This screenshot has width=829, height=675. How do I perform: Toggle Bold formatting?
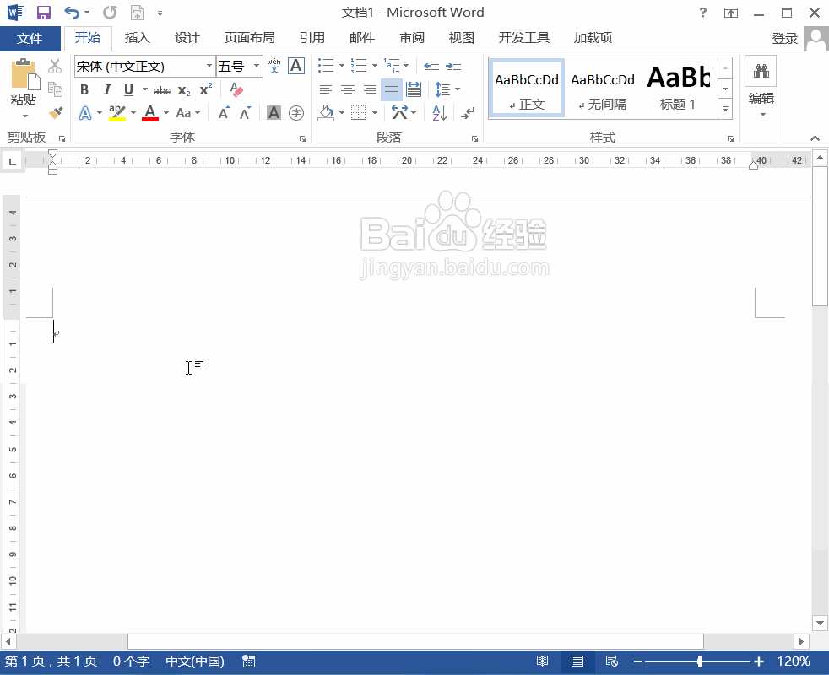(x=84, y=90)
